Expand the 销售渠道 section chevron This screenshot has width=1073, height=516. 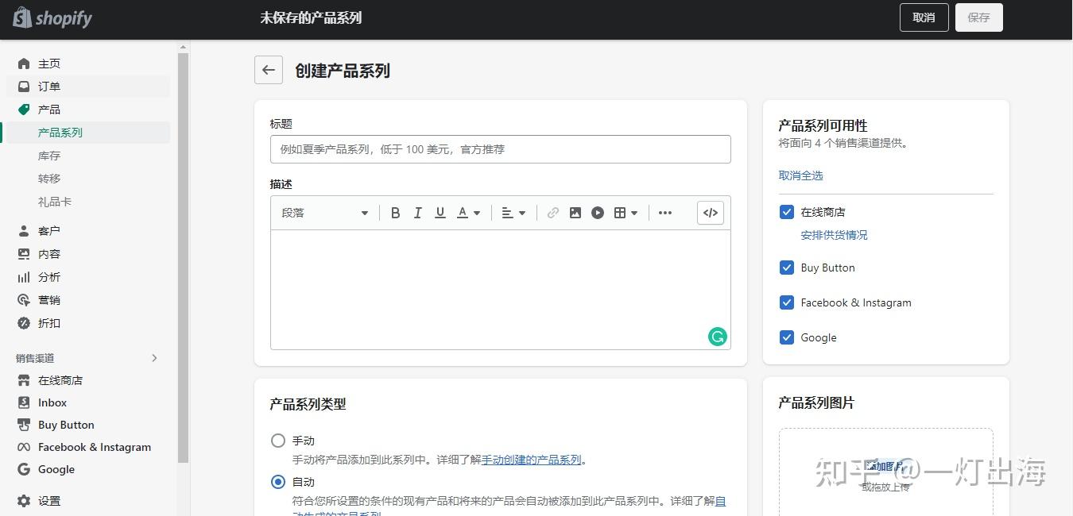coord(155,358)
